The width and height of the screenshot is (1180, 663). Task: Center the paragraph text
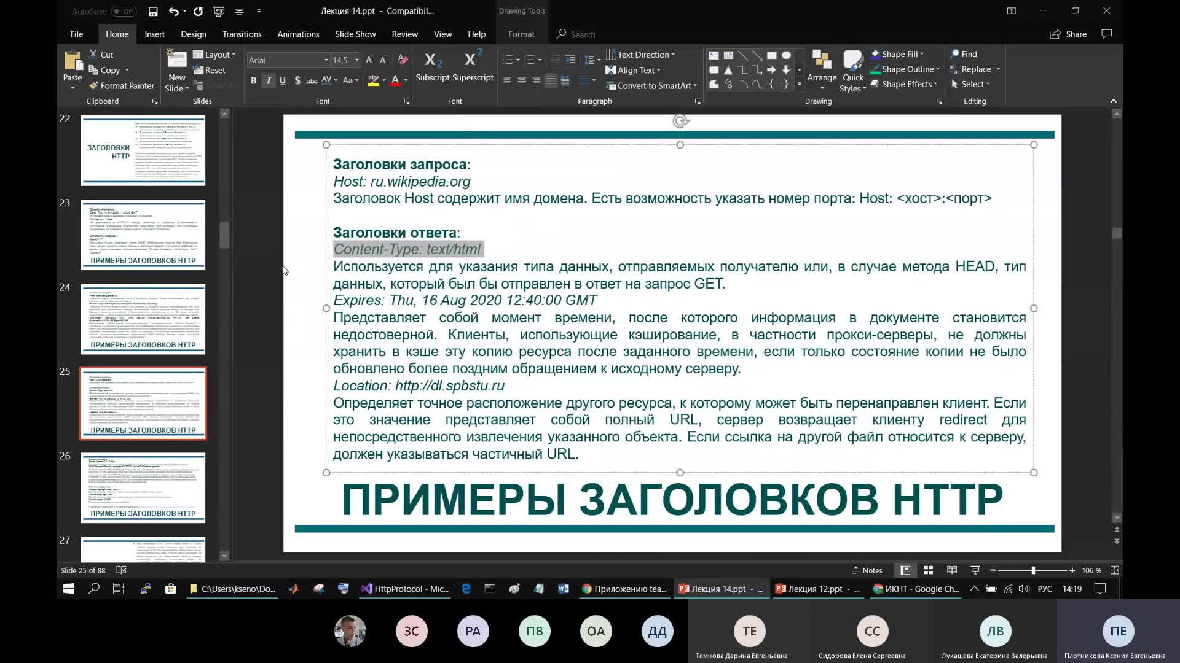522,81
